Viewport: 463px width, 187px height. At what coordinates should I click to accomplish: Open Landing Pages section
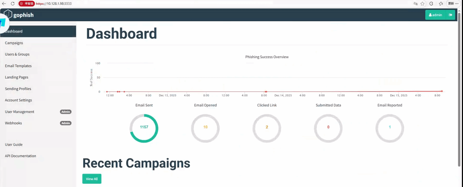(16, 77)
